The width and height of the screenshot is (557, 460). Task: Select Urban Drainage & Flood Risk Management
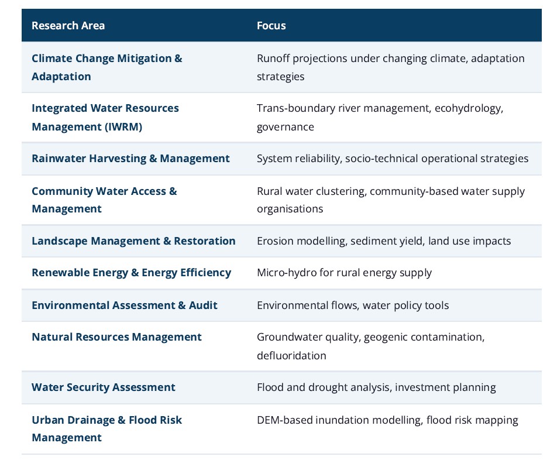pyautogui.click(x=106, y=428)
